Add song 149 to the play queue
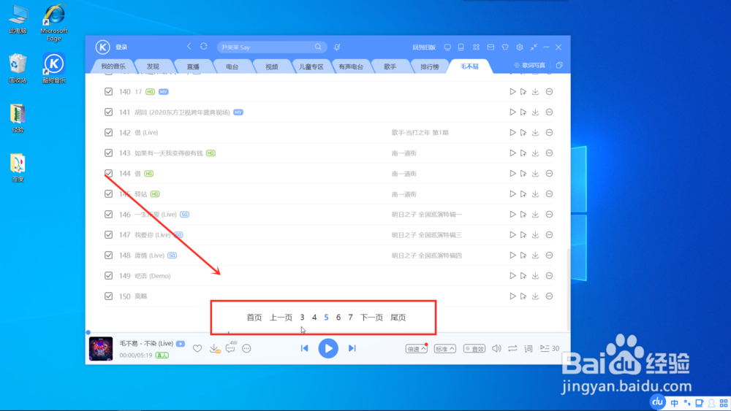Viewport: 731px width, 411px height. tap(523, 276)
